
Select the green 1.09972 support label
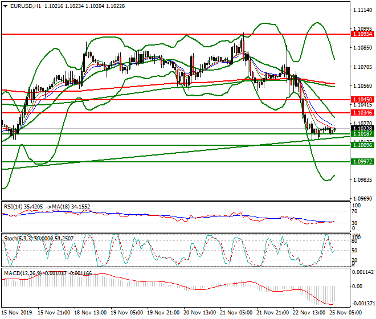pyautogui.click(x=362, y=162)
